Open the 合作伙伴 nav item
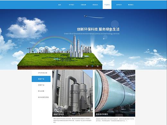 pyautogui.click(x=119, y=5)
